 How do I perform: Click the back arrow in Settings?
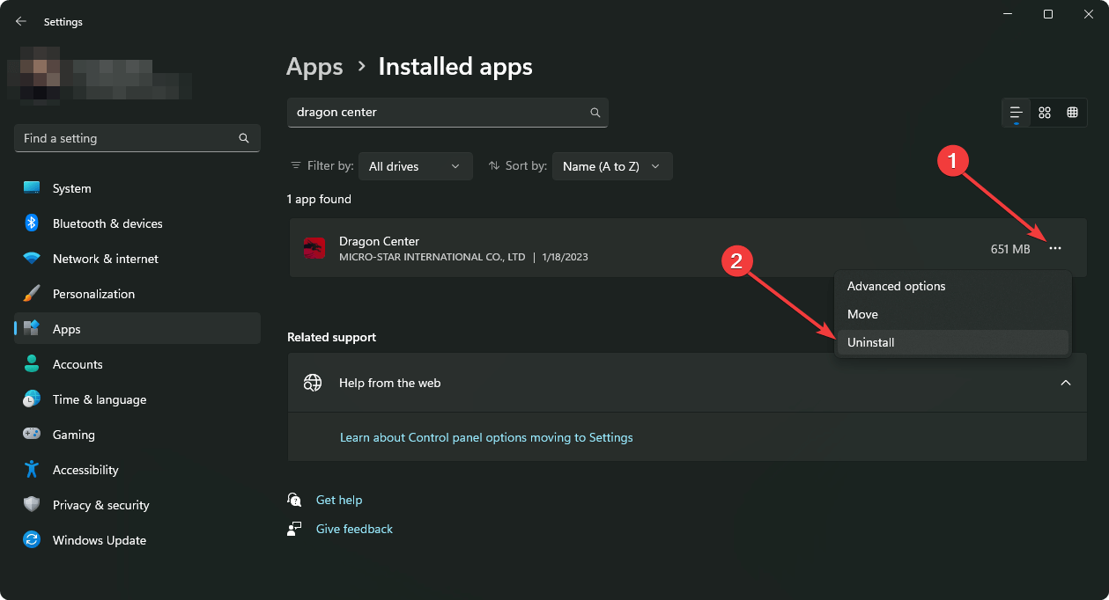pyautogui.click(x=21, y=21)
